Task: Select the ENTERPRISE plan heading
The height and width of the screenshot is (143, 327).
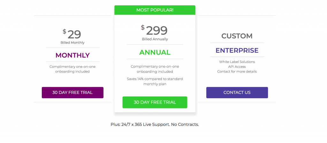Action: (x=237, y=51)
